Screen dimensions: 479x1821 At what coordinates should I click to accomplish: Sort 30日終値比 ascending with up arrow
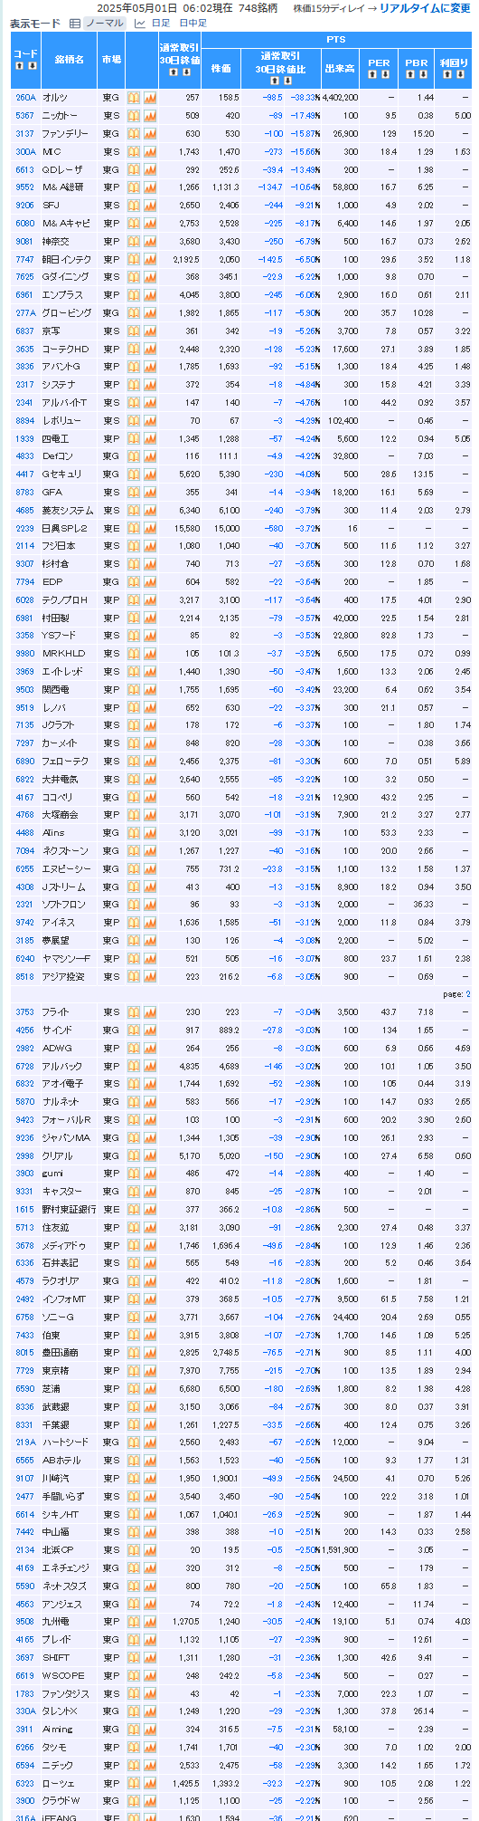click(x=274, y=80)
